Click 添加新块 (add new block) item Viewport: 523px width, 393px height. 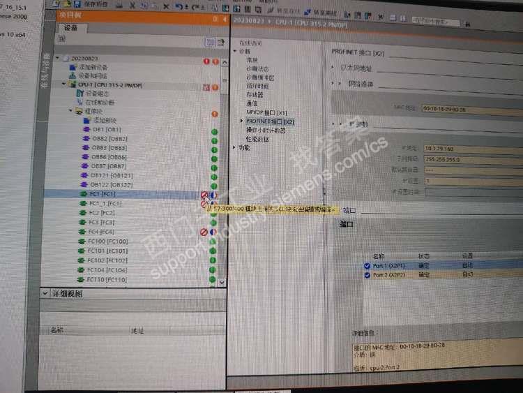coord(100,120)
